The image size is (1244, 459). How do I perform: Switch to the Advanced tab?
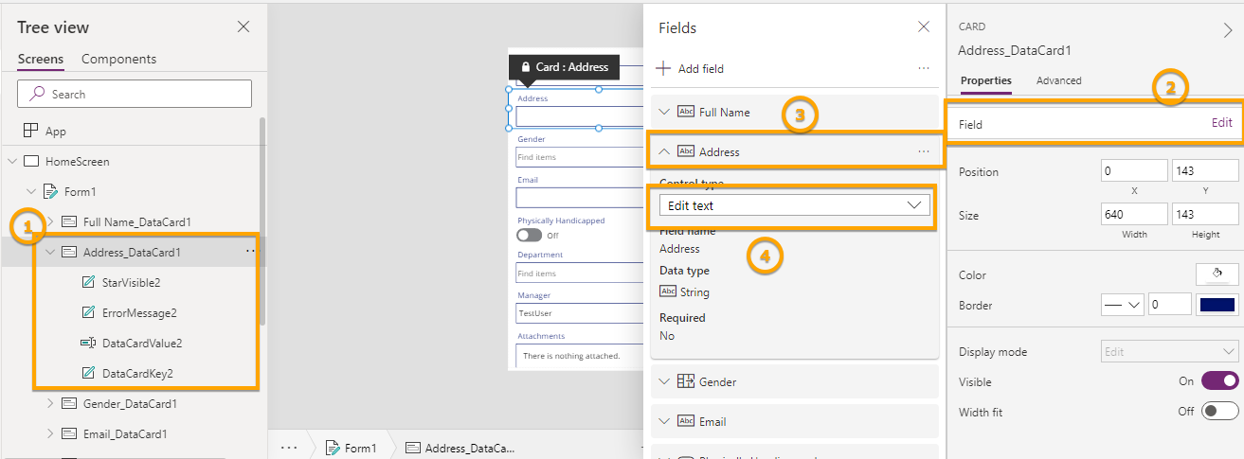(x=1058, y=80)
